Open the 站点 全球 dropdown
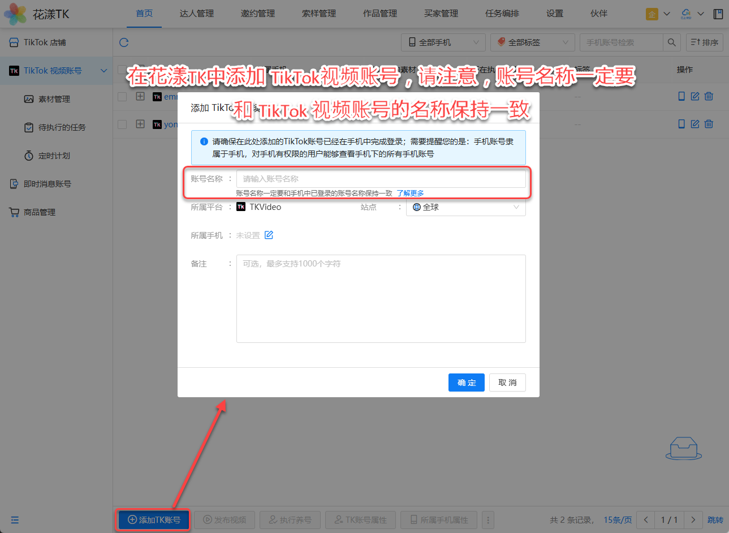The height and width of the screenshot is (533, 729). pos(465,207)
